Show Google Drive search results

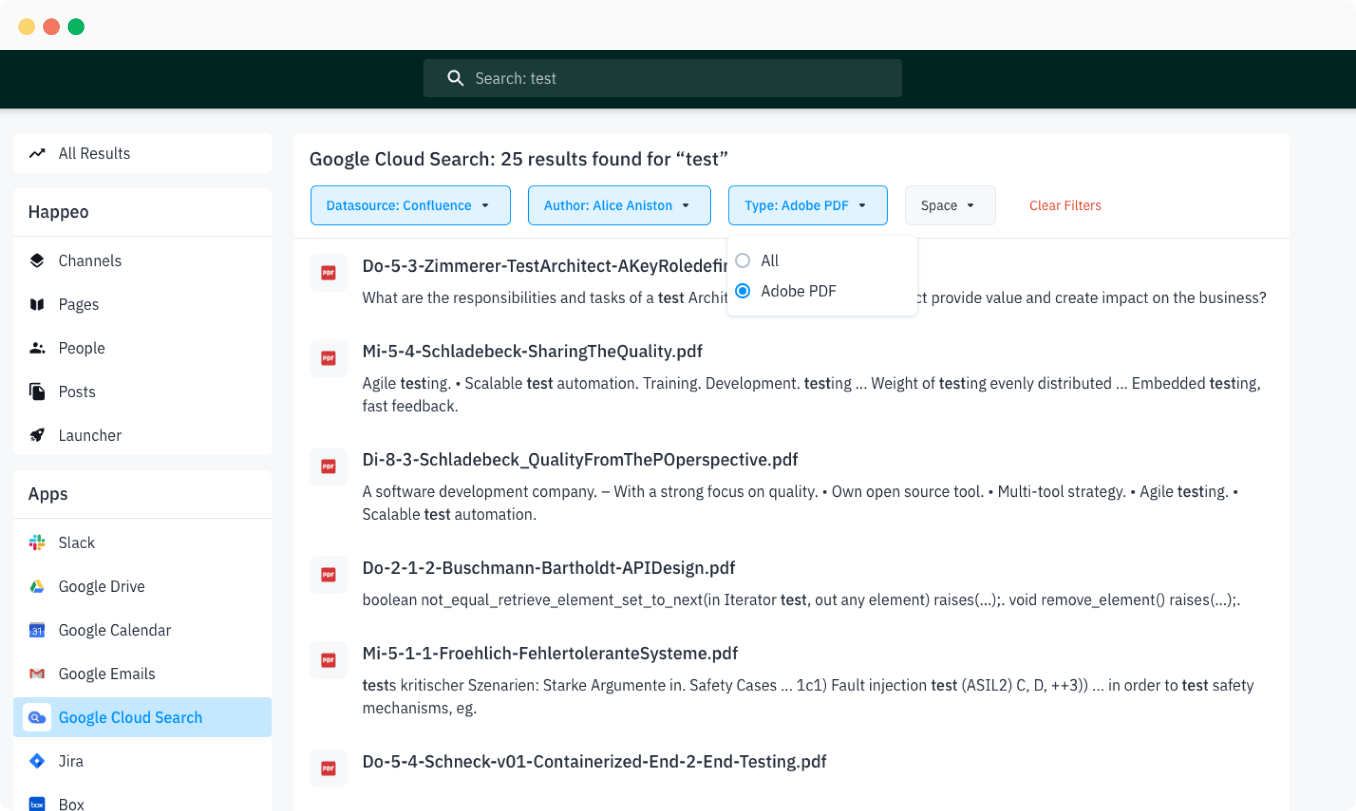point(142,586)
